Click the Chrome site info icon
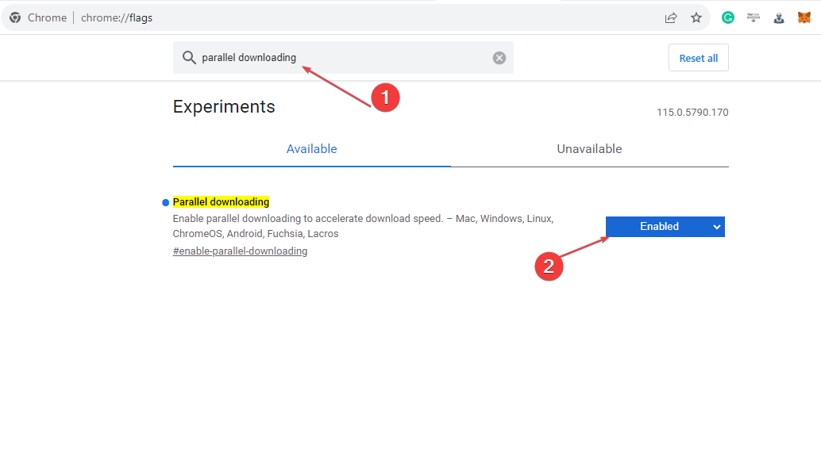 [15, 17]
